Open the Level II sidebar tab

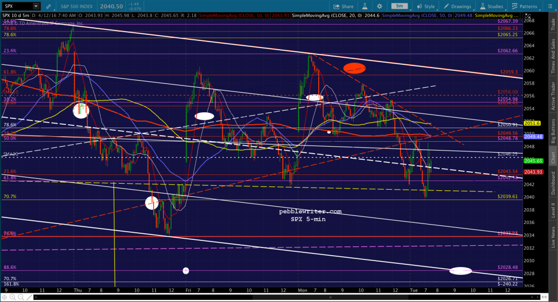click(553, 210)
